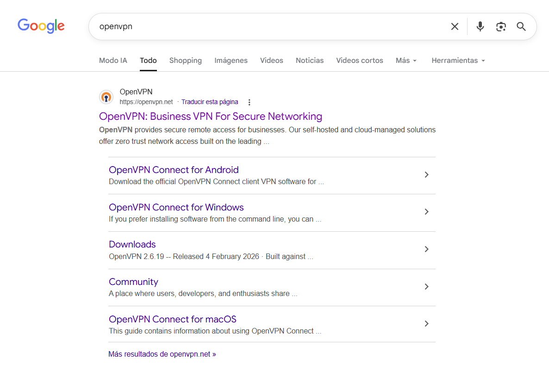The width and height of the screenshot is (549, 377).
Task: Click Traducir esta página link
Action: click(x=210, y=102)
